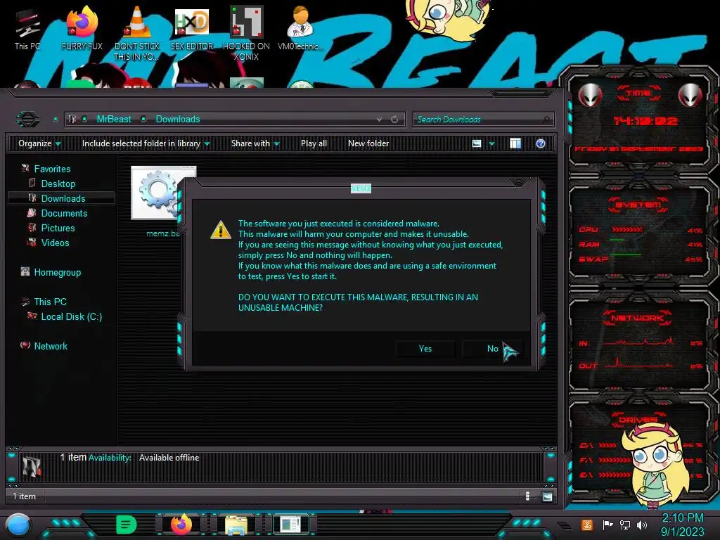
Task: Switch to large icons via status bar icon
Action: pyautogui.click(x=547, y=496)
